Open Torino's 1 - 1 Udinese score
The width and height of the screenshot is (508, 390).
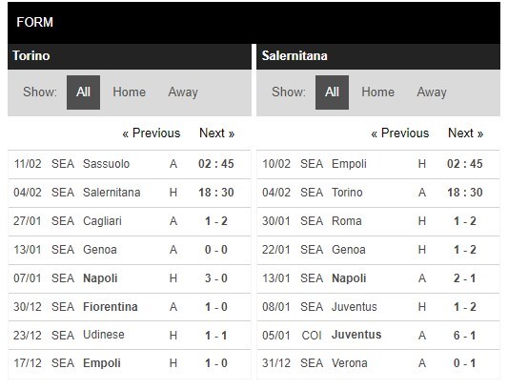tap(216, 336)
